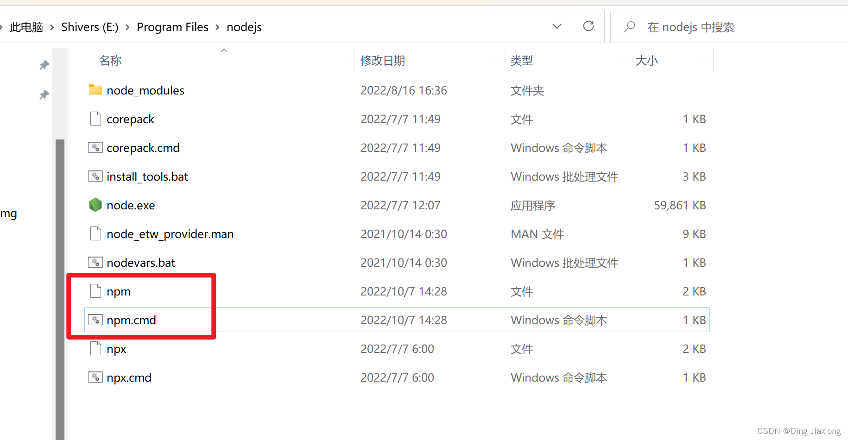Screen dimensions: 848x440
Task: Go to Program Files in the breadcrumb
Action: tap(172, 27)
